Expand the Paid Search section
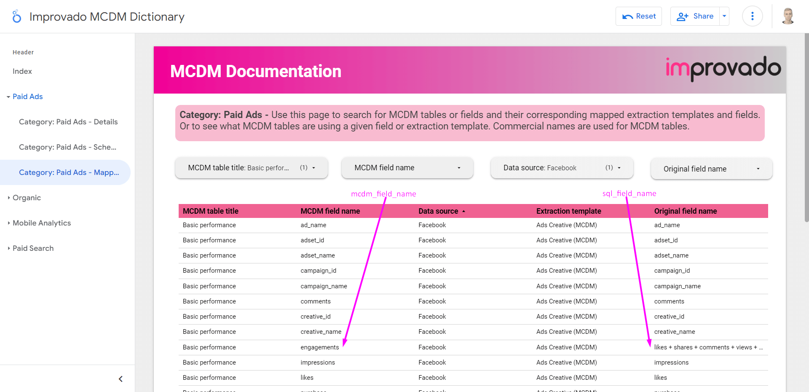This screenshot has width=809, height=392. 9,248
